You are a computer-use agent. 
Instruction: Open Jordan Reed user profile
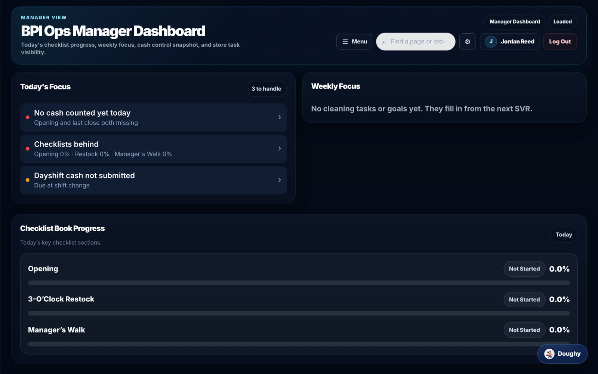point(509,42)
